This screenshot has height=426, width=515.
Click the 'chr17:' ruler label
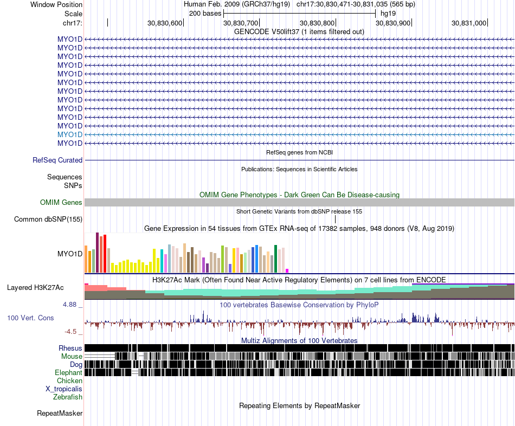coord(72,23)
